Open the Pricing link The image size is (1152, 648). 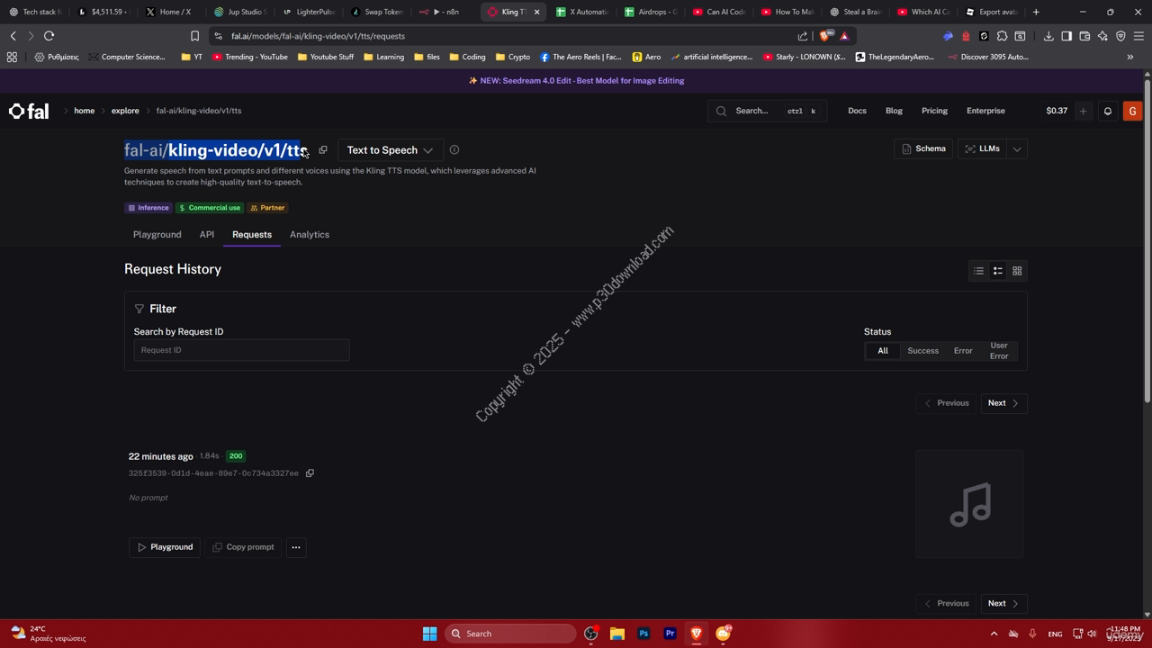coord(934,111)
